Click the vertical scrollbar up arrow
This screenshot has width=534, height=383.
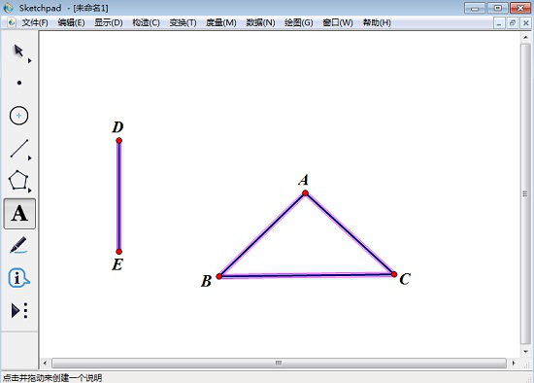click(x=526, y=37)
